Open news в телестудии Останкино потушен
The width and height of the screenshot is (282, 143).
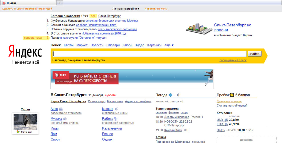(x=84, y=38)
